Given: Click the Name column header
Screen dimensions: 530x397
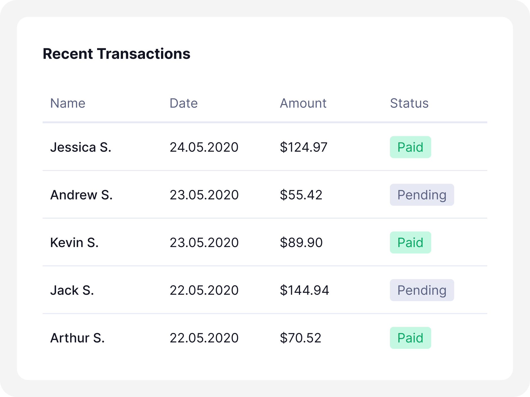Looking at the screenshot, I should (68, 103).
